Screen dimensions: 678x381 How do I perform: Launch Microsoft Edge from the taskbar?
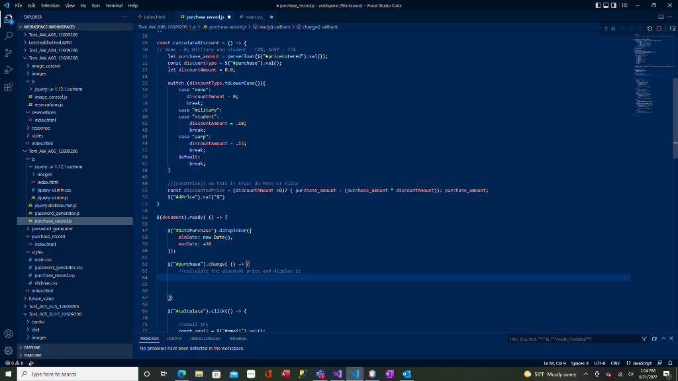181,374
